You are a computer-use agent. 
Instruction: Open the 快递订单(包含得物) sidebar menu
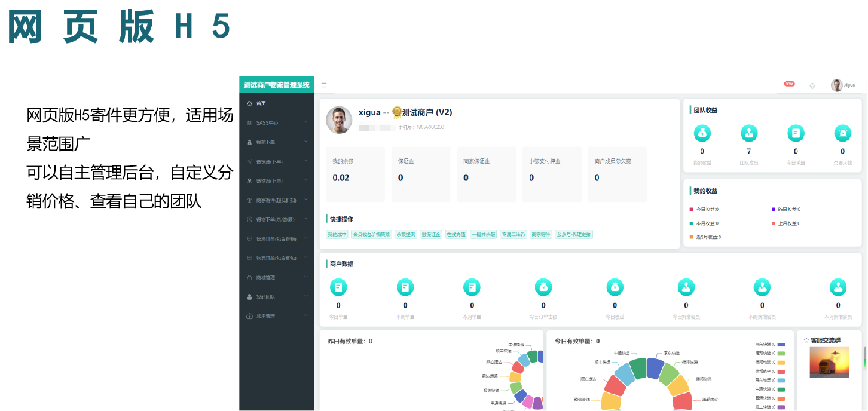pos(277,239)
